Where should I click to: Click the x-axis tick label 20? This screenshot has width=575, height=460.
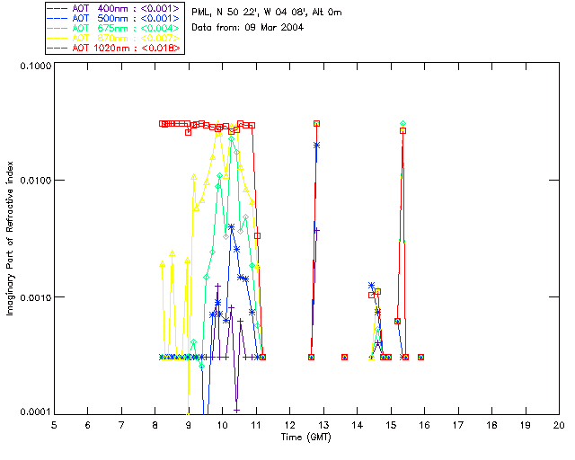pos(559,425)
